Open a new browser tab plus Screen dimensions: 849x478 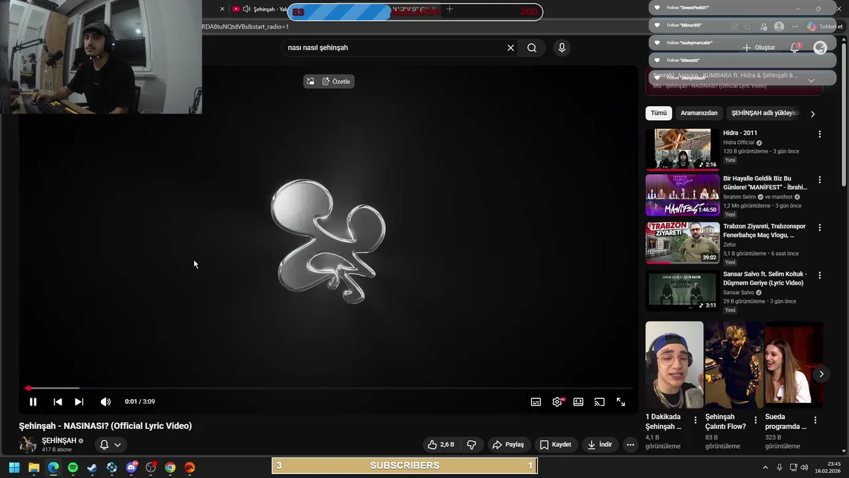(450, 9)
